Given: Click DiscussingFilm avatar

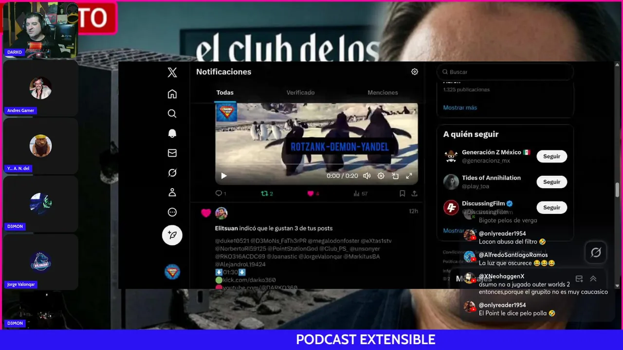Looking at the screenshot, I should tap(451, 208).
